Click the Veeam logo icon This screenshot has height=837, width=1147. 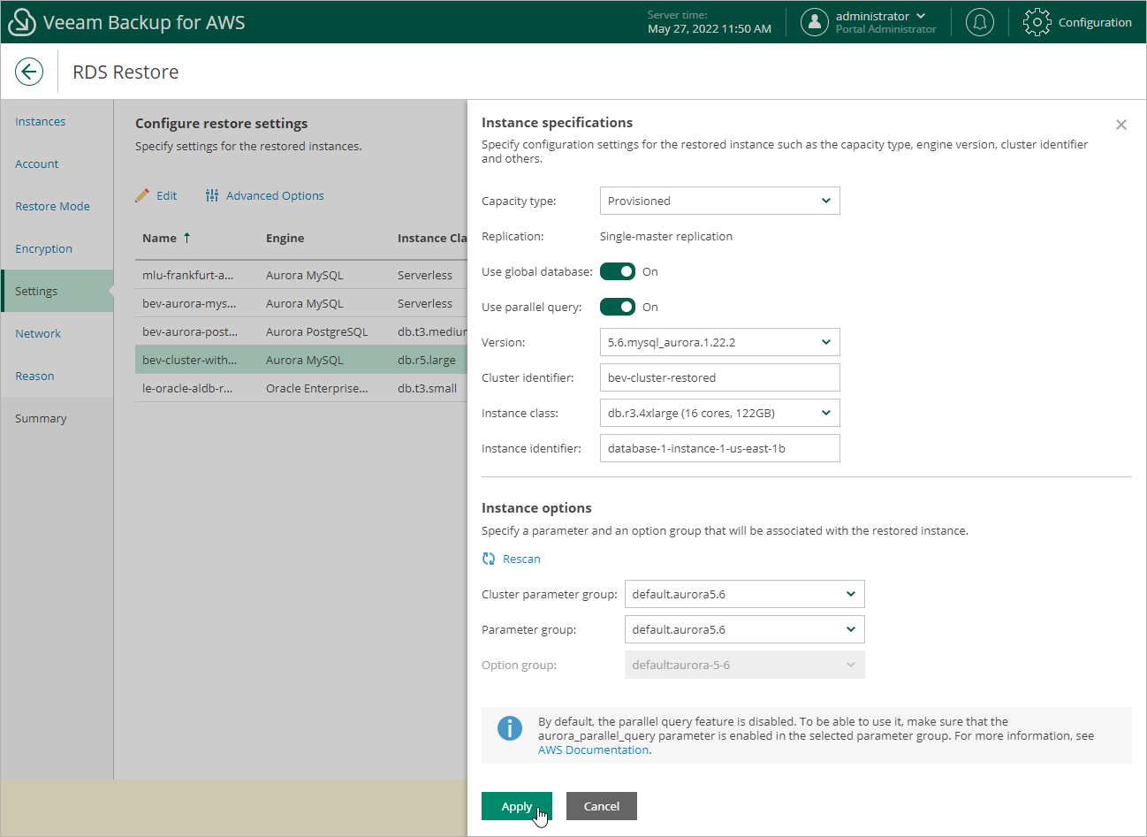coord(21,22)
